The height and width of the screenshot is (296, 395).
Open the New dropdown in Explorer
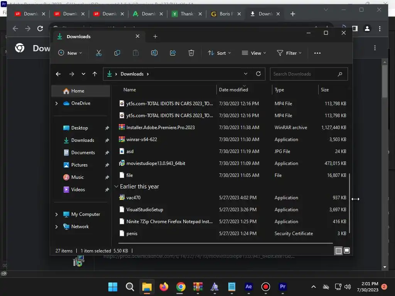(x=70, y=53)
